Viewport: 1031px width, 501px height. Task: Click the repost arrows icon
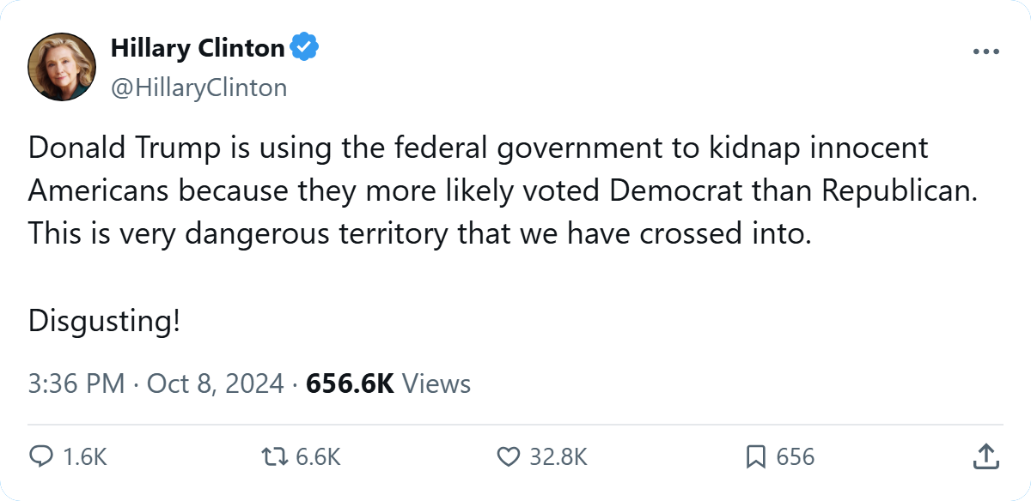pyautogui.click(x=277, y=456)
